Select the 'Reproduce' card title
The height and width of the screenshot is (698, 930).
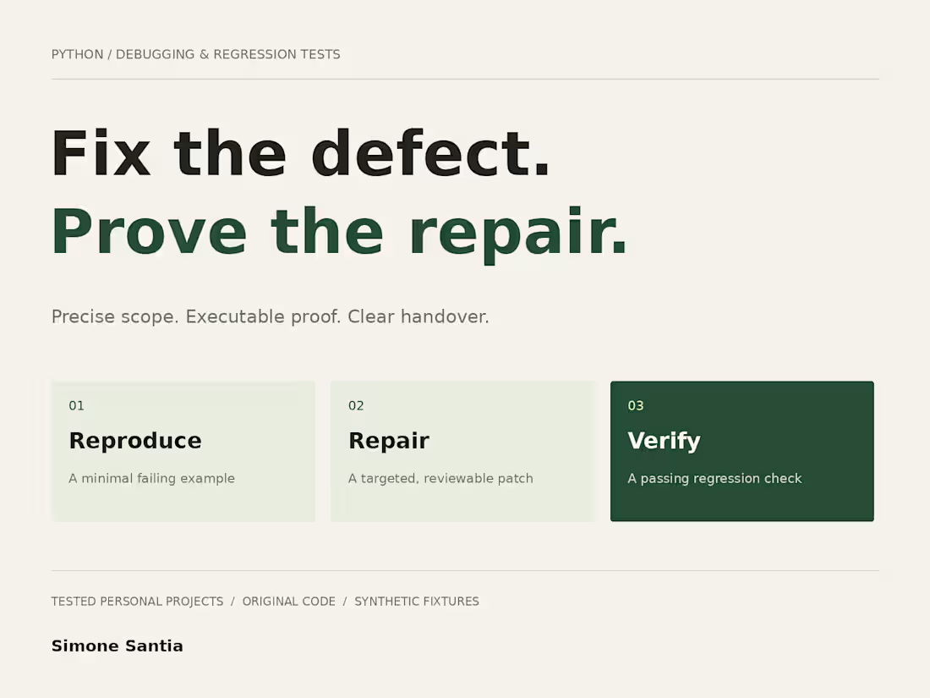(x=135, y=441)
